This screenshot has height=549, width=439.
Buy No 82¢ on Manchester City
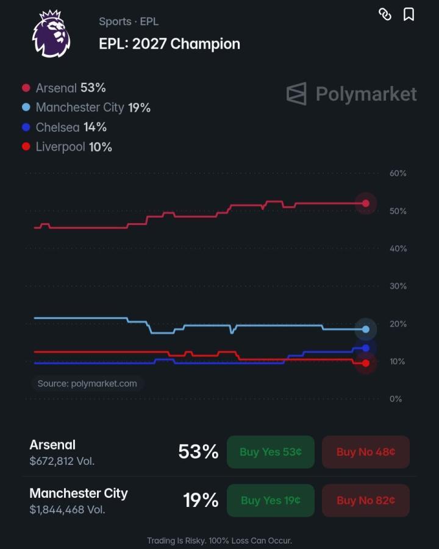(366, 500)
